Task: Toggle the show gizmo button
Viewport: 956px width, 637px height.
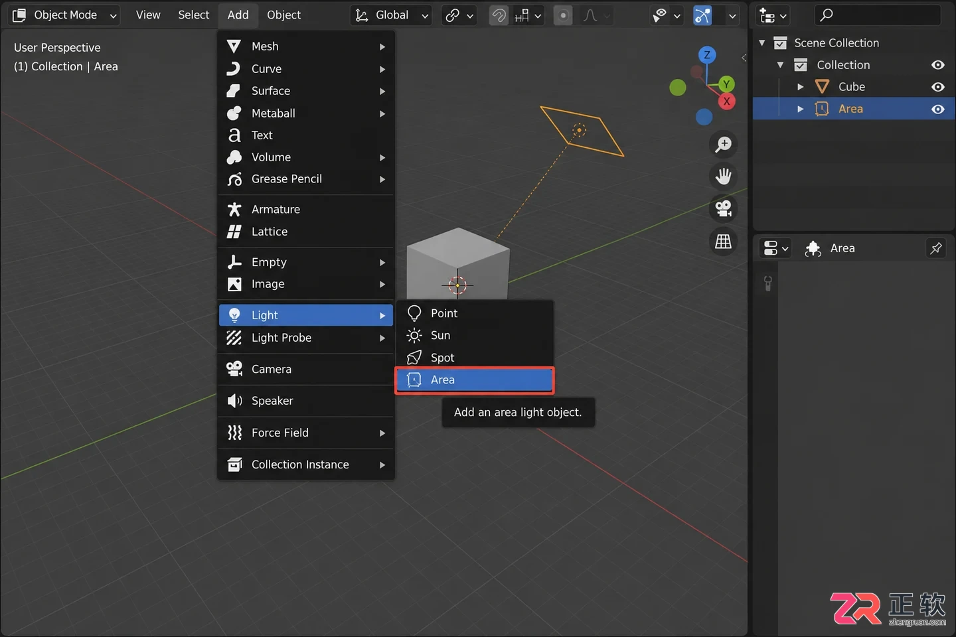Action: tap(702, 15)
